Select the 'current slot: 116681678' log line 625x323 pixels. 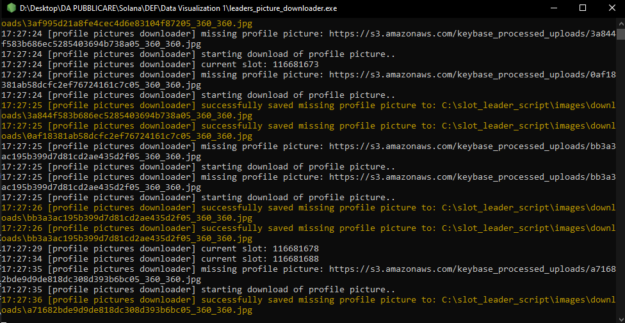click(x=160, y=249)
